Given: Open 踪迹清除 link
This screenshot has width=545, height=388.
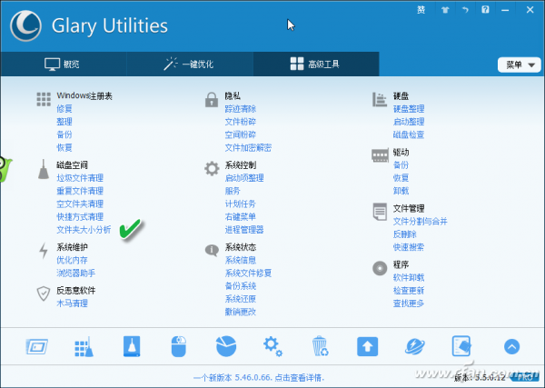Looking at the screenshot, I should click(x=241, y=109).
